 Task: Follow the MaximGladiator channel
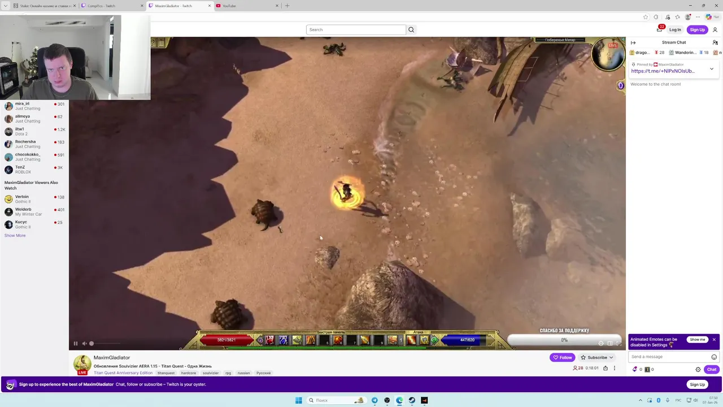(563, 357)
